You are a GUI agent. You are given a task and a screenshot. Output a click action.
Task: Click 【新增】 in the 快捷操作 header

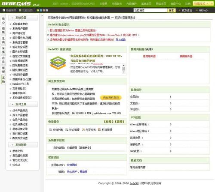(x=109, y=122)
